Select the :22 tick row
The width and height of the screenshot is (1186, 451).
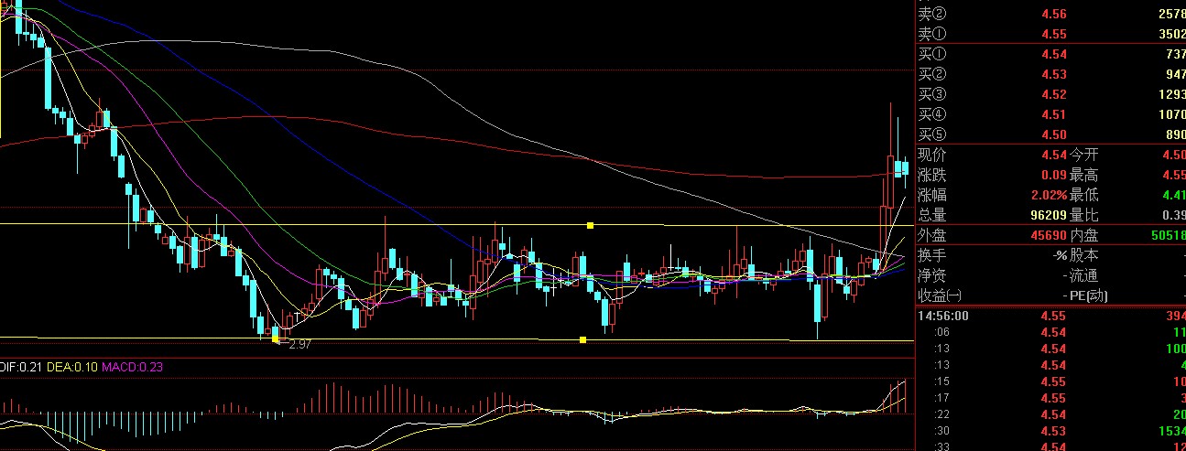tap(1051, 414)
